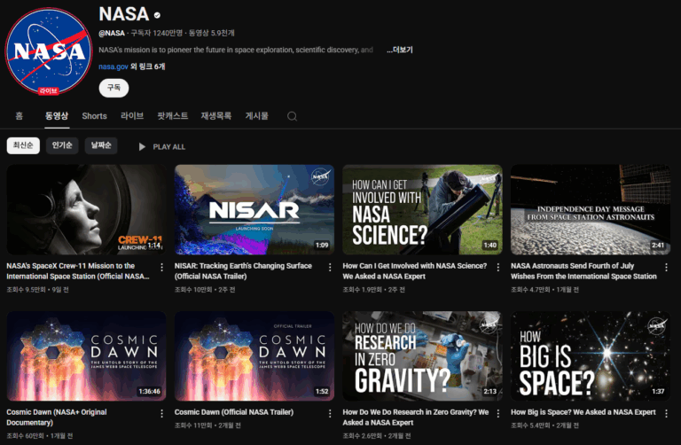Open the nasa.gov website link
Image resolution: width=681 pixels, height=445 pixels.
113,66
